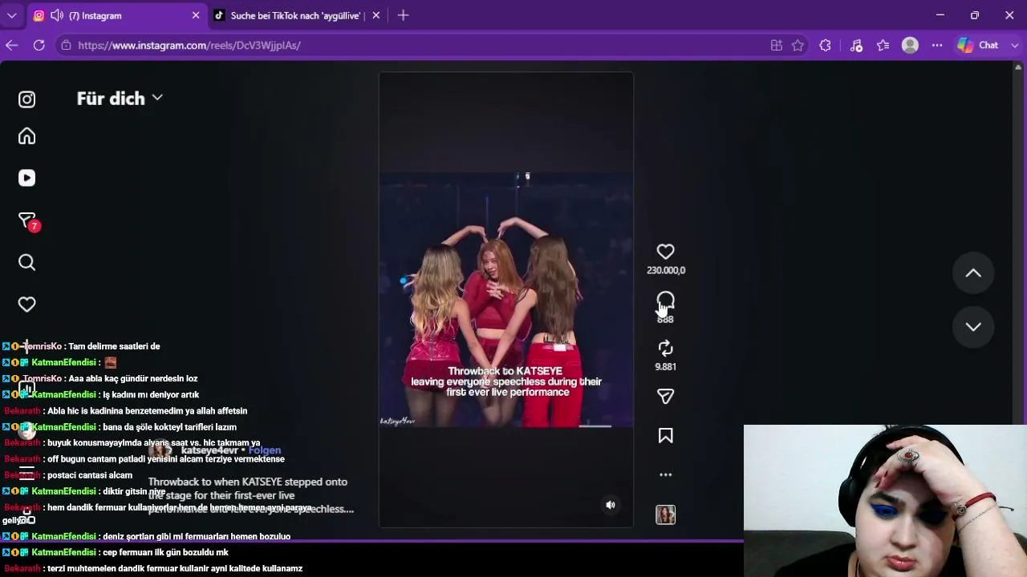1027x577 pixels.
Task: Open Notifications heart in left sidebar
Action: [x=26, y=305]
